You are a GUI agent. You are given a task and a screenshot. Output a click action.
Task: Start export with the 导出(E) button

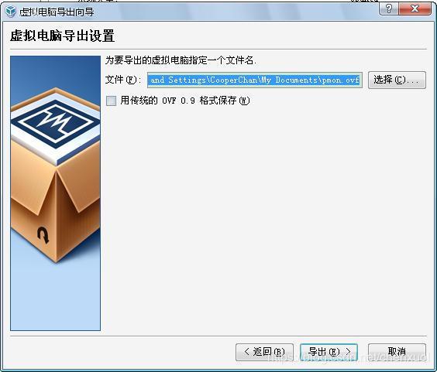(329, 352)
